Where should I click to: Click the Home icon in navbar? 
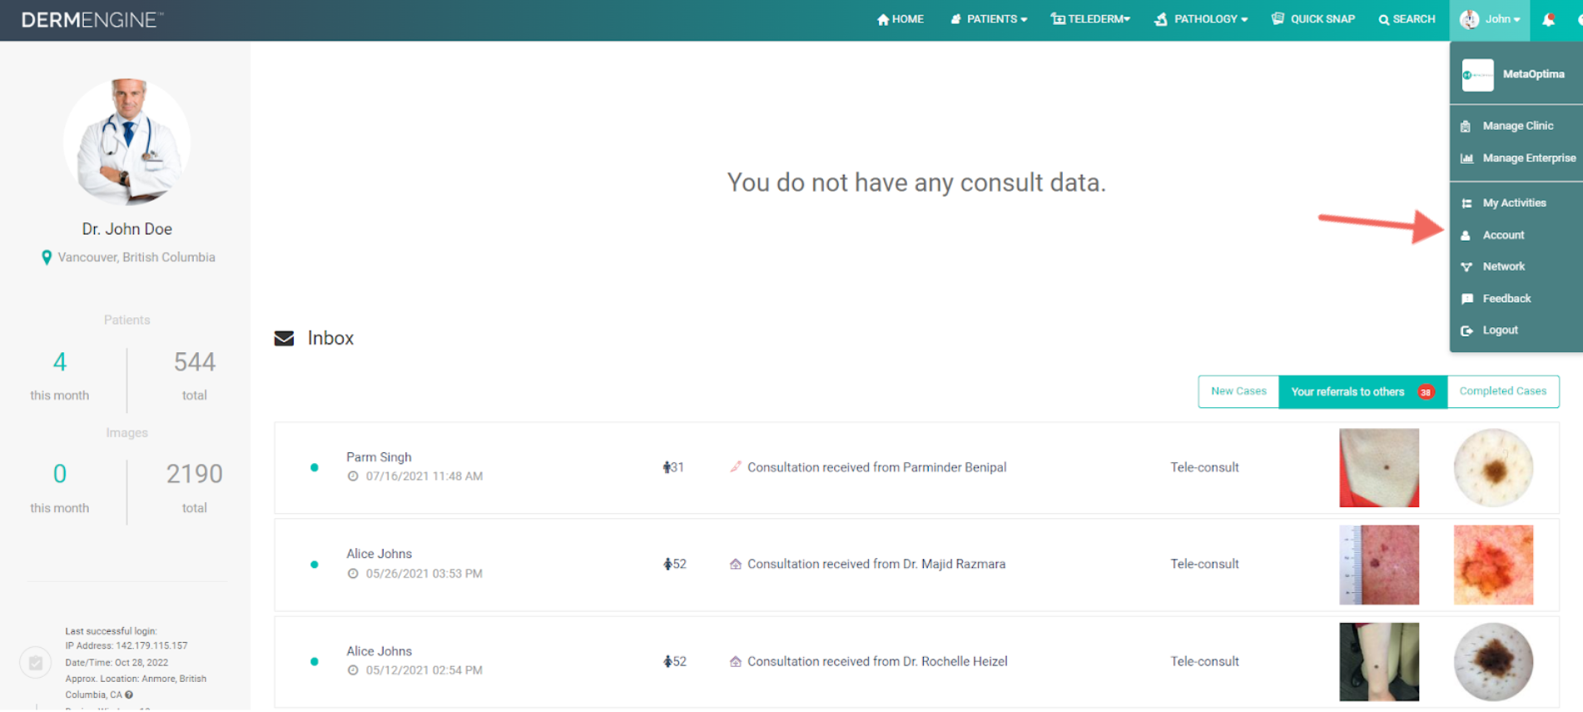883,19
